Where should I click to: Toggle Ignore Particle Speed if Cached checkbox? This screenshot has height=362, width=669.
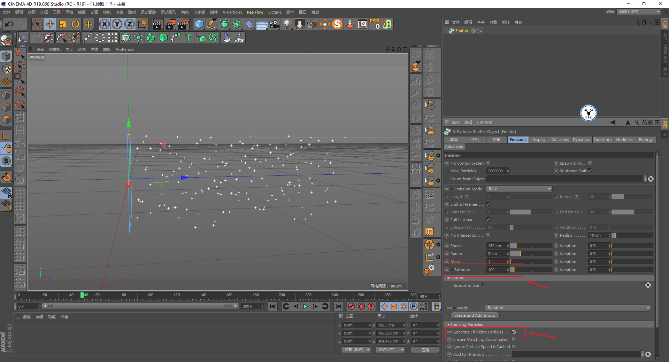pyautogui.click(x=514, y=347)
